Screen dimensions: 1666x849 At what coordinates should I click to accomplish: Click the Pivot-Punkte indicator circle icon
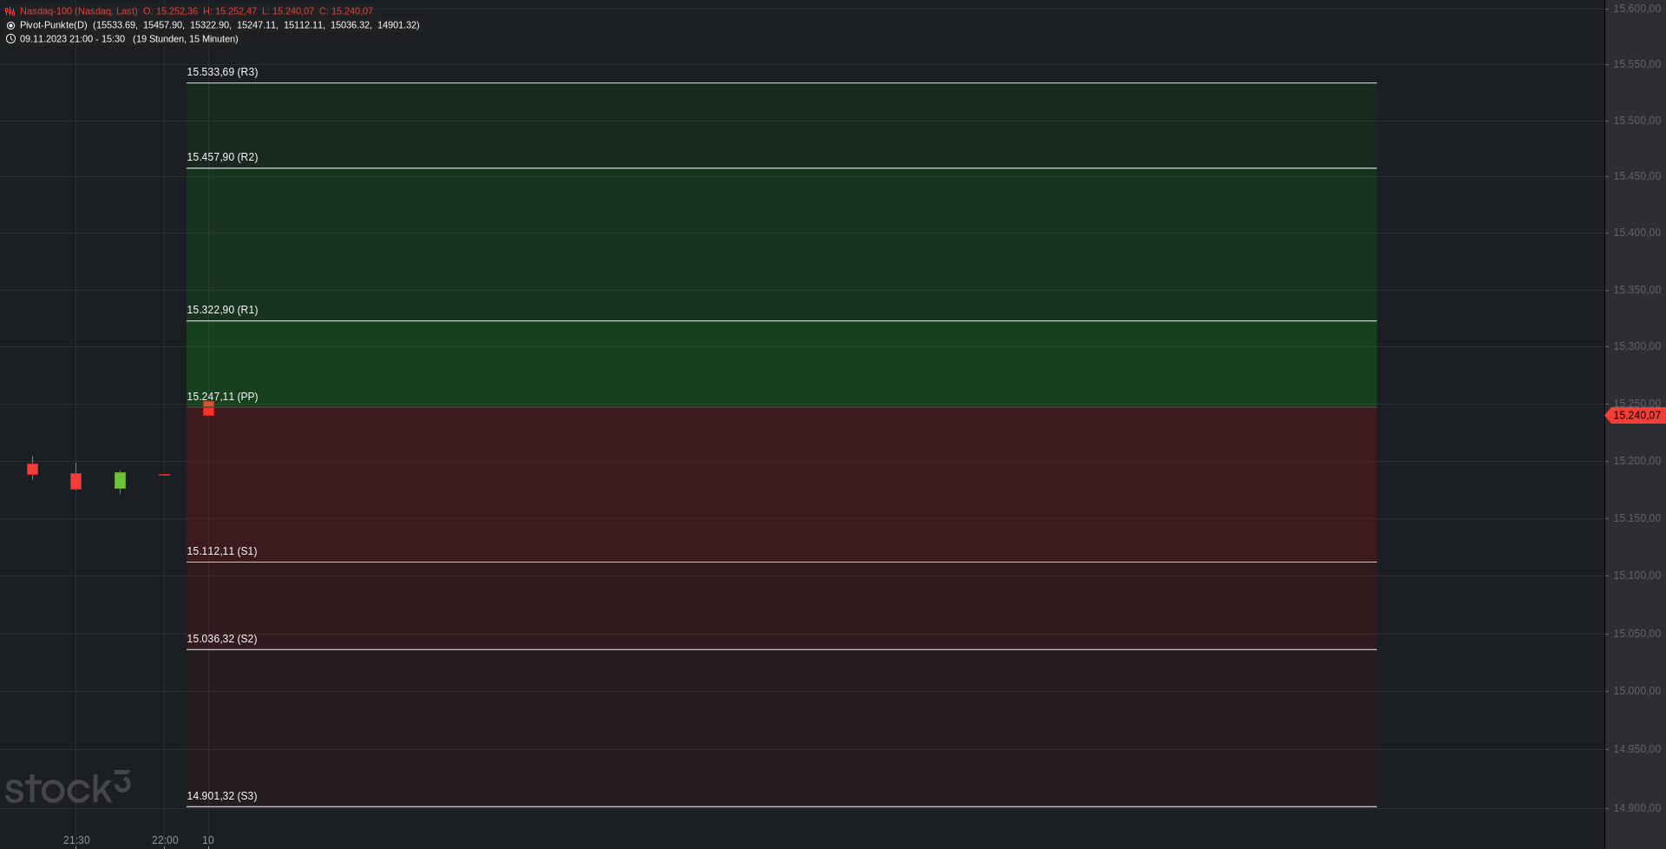coord(10,25)
